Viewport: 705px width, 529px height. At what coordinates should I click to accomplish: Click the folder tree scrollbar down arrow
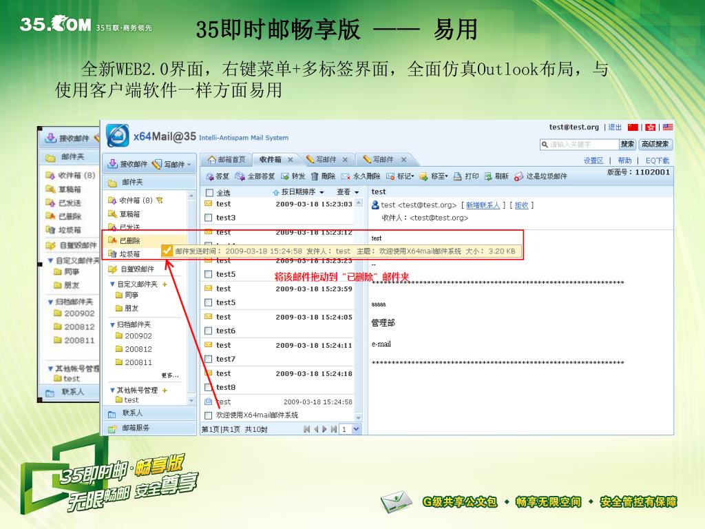click(x=191, y=400)
